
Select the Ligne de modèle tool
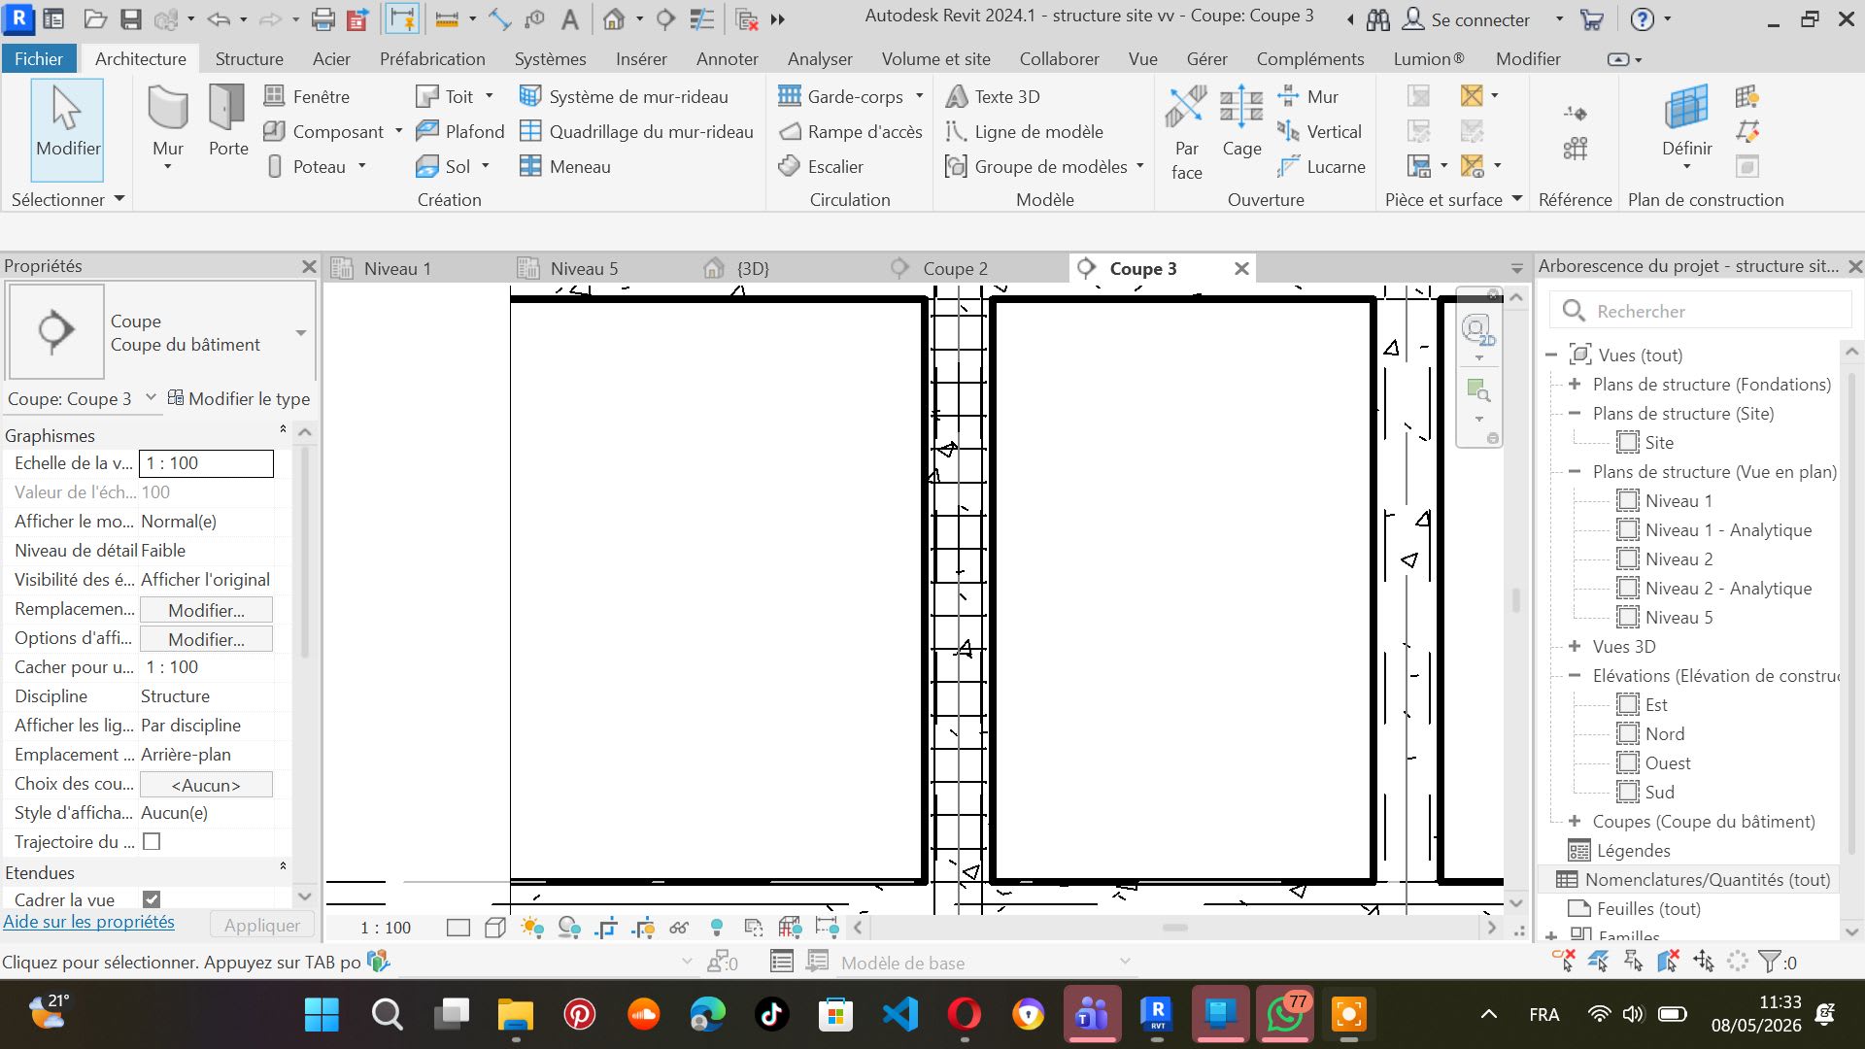1024,131
